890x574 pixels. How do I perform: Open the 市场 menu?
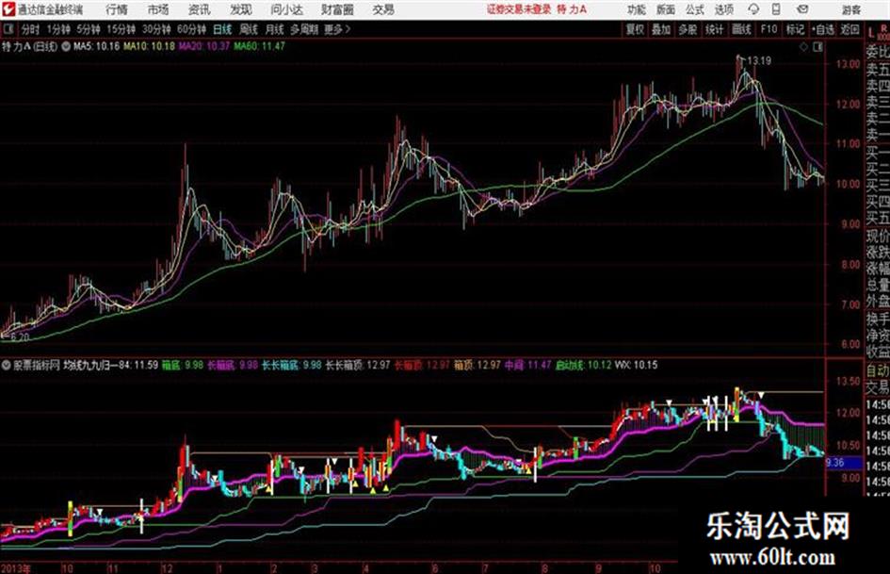coord(158,9)
